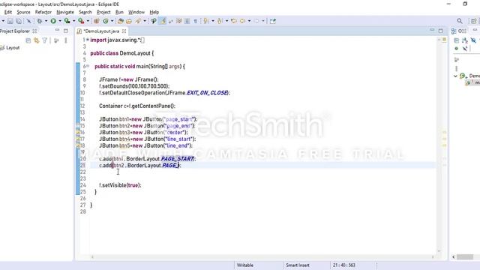Image resolution: width=480 pixels, height=270 pixels.
Task: Click the Edit menu
Action: [8, 12]
